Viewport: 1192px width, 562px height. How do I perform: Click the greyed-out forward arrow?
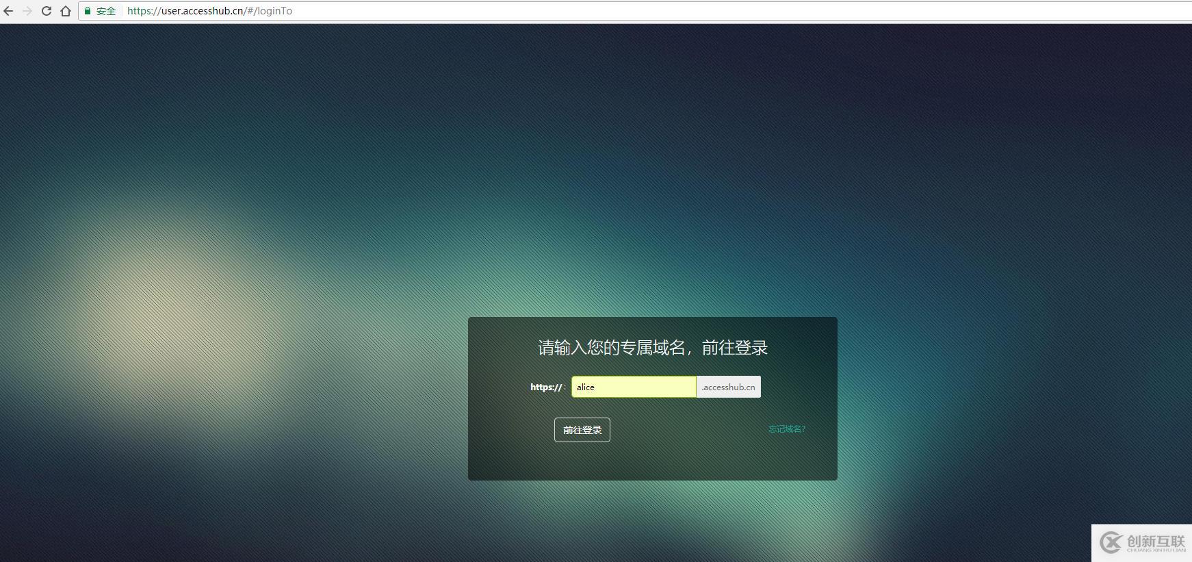pos(27,11)
